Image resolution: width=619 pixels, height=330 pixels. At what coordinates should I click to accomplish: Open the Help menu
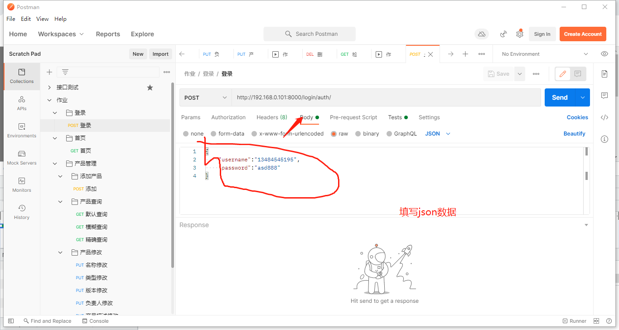pyautogui.click(x=60, y=19)
